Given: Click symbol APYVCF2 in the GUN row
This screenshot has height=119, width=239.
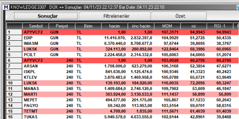Looking at the screenshot, I should coord(33,32).
